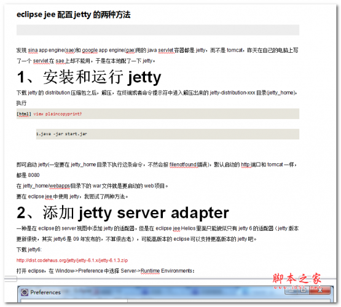Select the 'java -jar start.jar' code line

168,134
